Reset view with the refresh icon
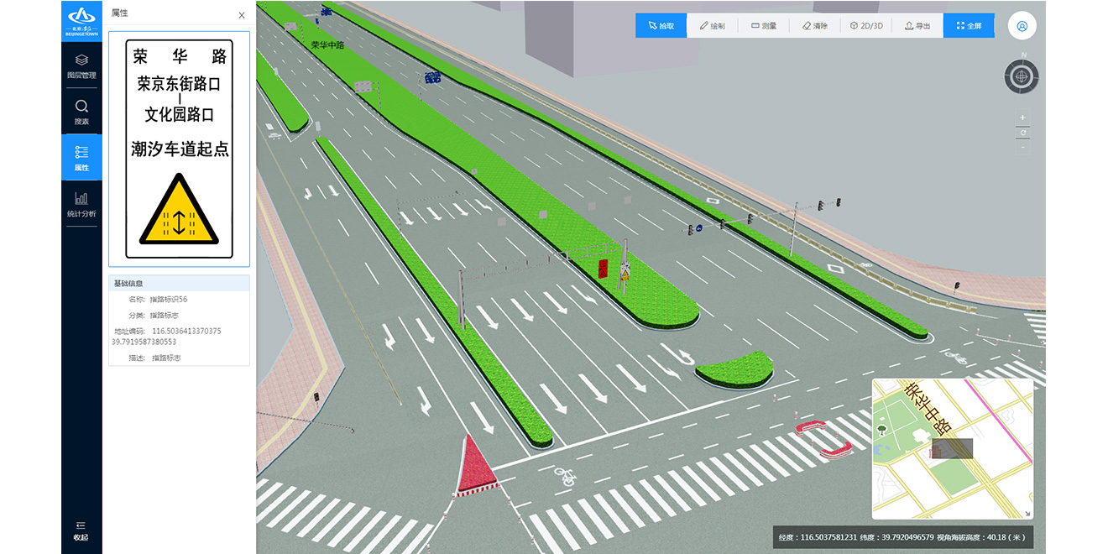Viewport: 1108px width, 554px height. click(1022, 133)
